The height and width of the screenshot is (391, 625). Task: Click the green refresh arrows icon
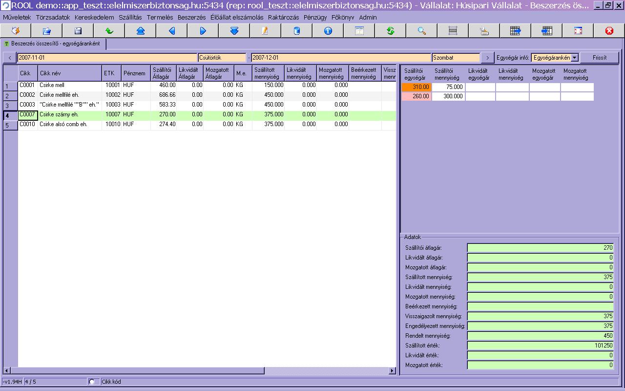click(390, 31)
